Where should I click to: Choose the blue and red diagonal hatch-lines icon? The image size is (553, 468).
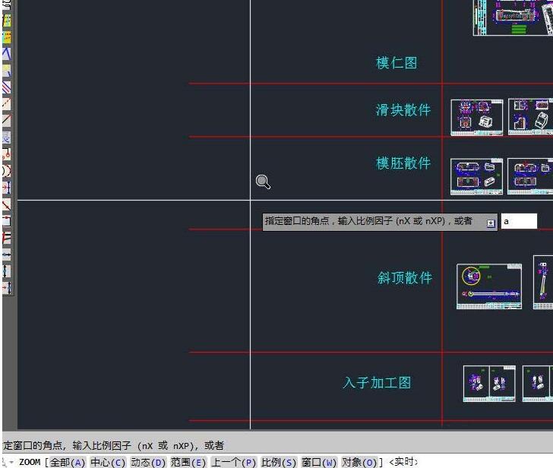[7, 87]
